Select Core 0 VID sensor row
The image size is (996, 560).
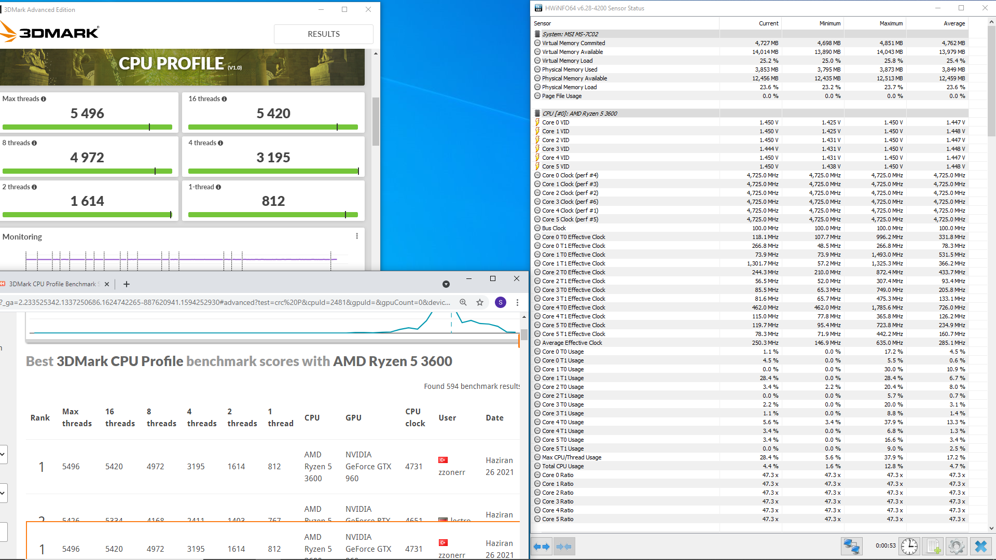click(750, 122)
